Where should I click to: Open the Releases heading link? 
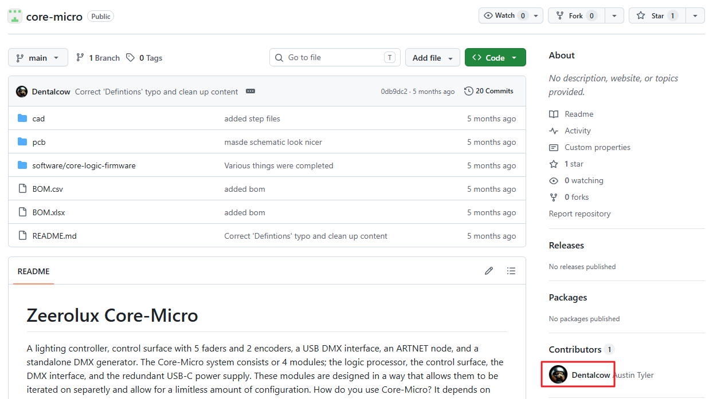coord(566,245)
